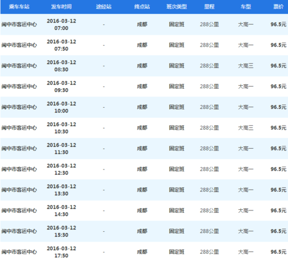
Task: Click the 里程 column header
Action: pyautogui.click(x=209, y=7)
